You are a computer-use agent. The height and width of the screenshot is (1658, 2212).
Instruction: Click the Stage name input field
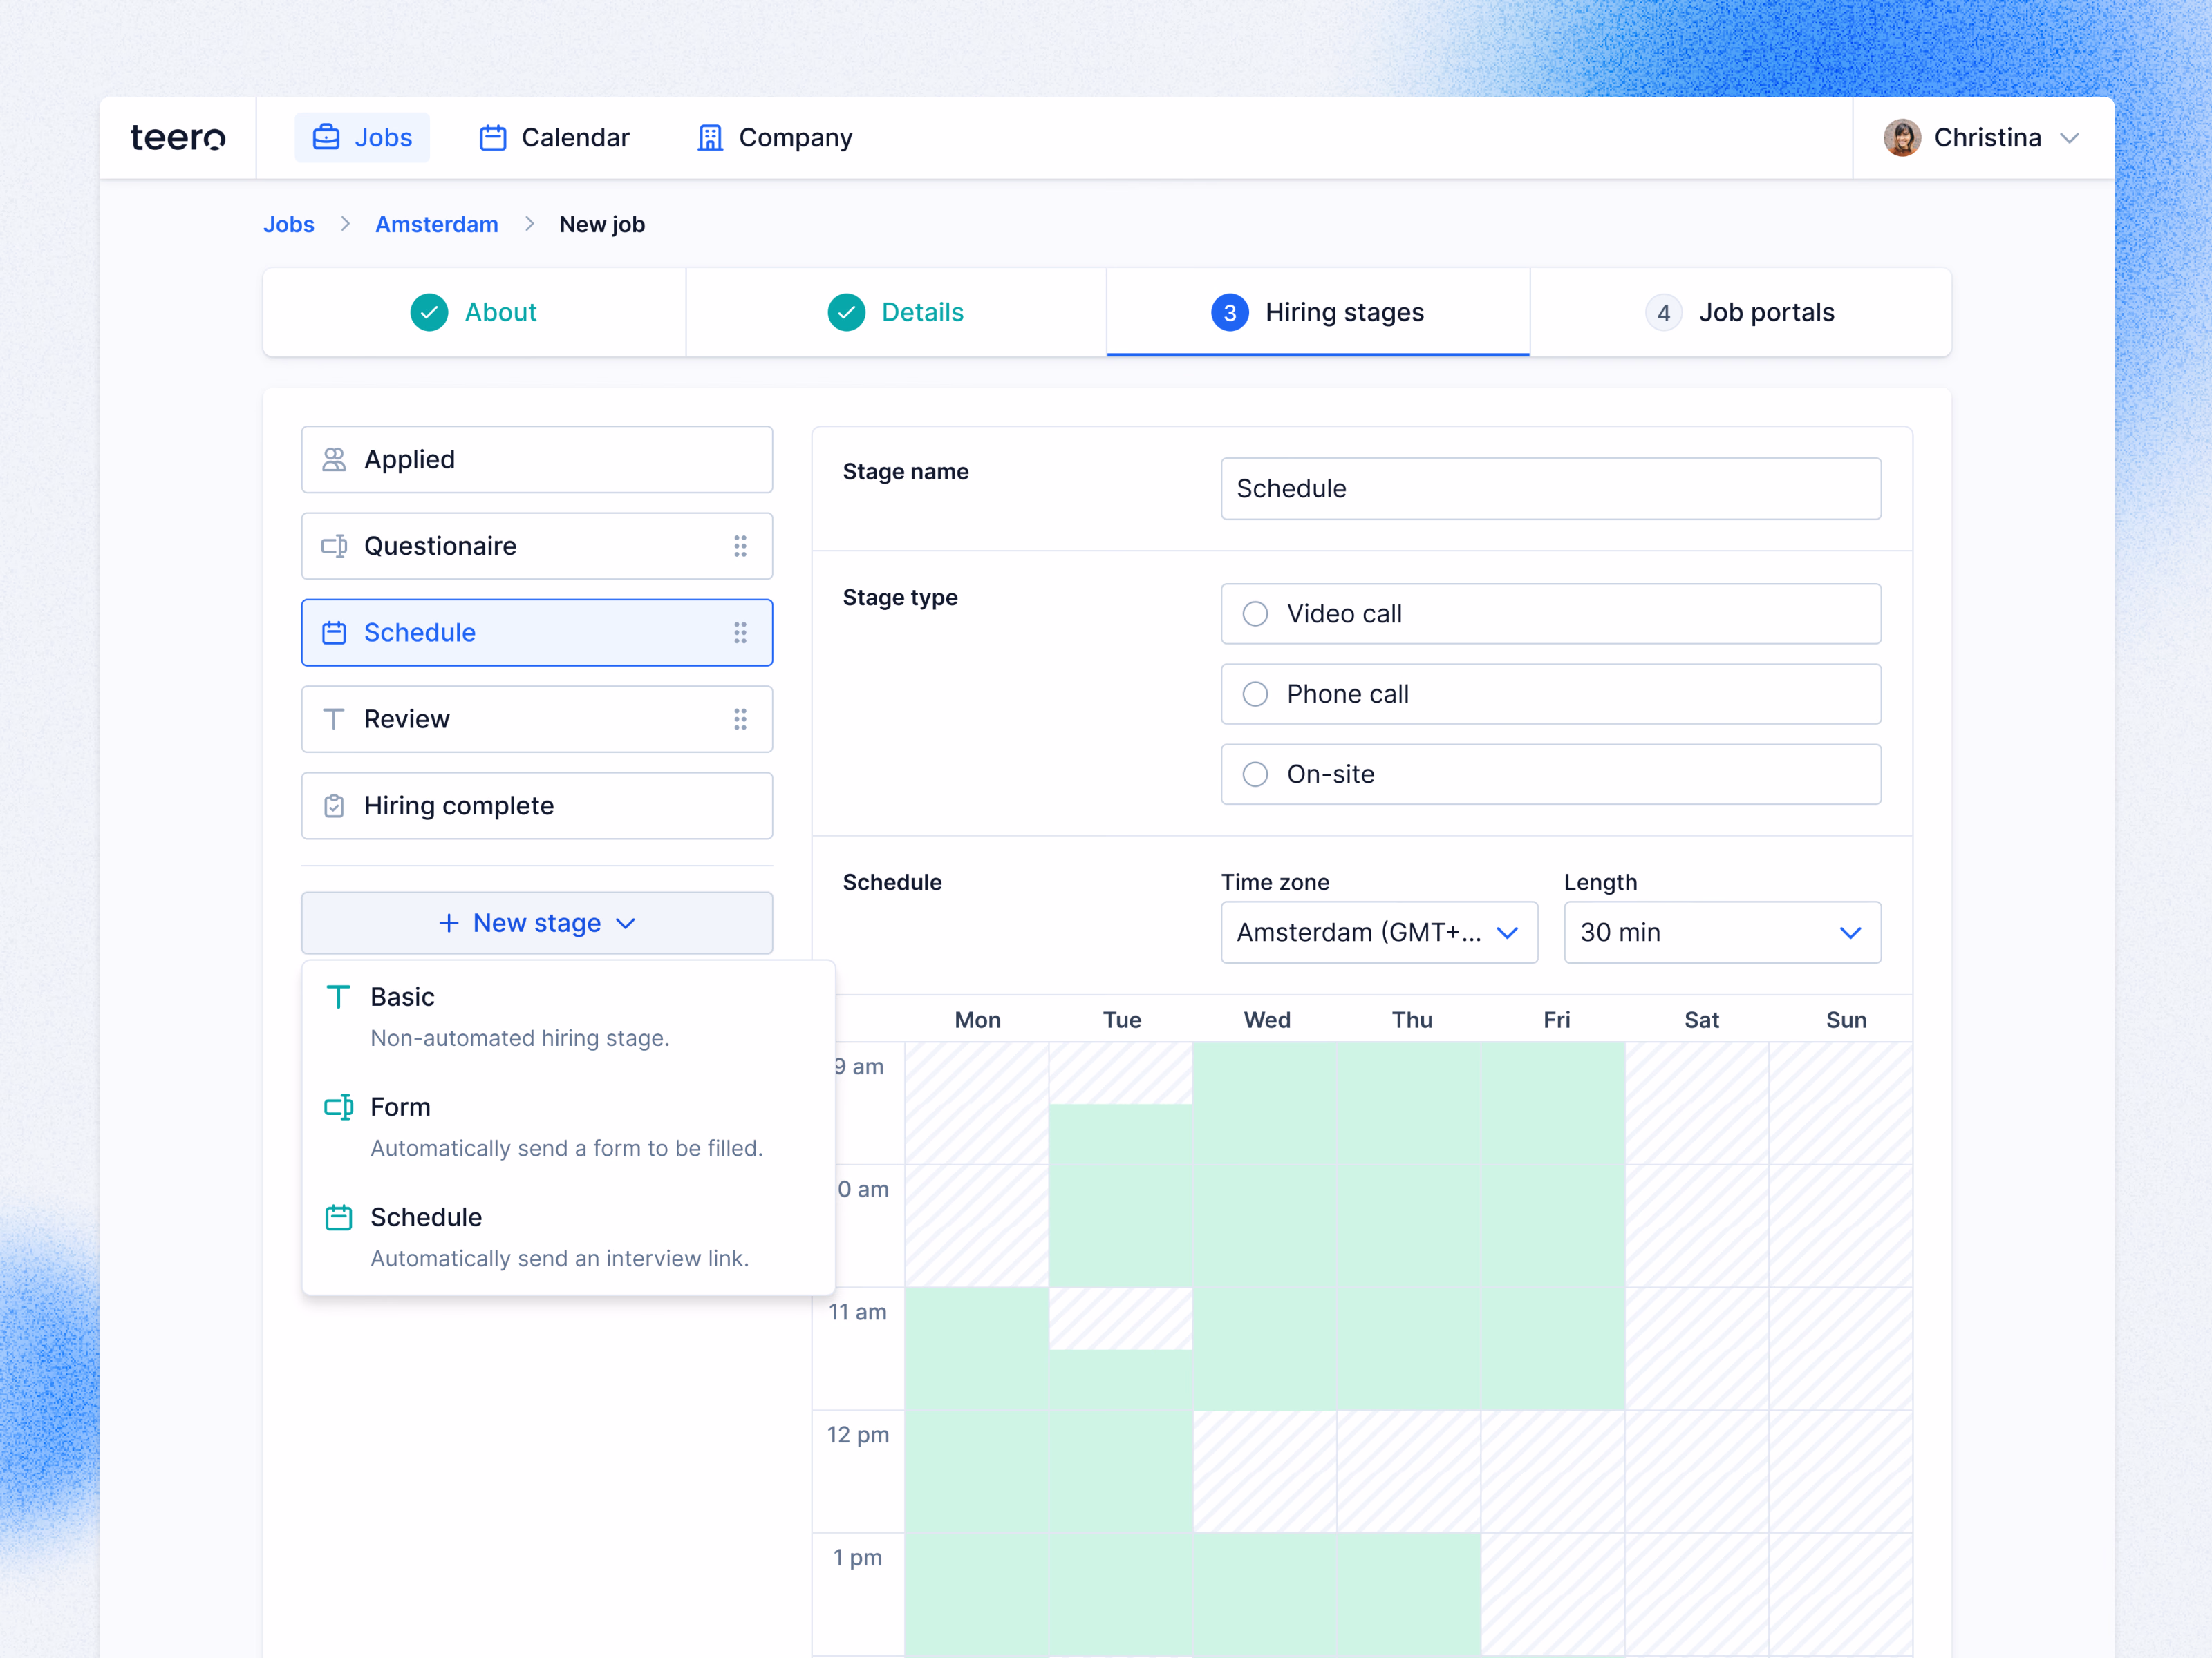[x=1551, y=488]
